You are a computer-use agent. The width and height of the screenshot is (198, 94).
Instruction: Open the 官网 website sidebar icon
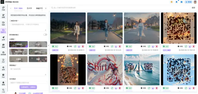tap(3, 68)
